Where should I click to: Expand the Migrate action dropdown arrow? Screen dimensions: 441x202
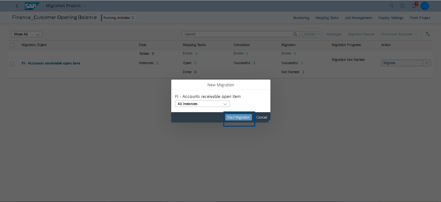[x=427, y=63]
